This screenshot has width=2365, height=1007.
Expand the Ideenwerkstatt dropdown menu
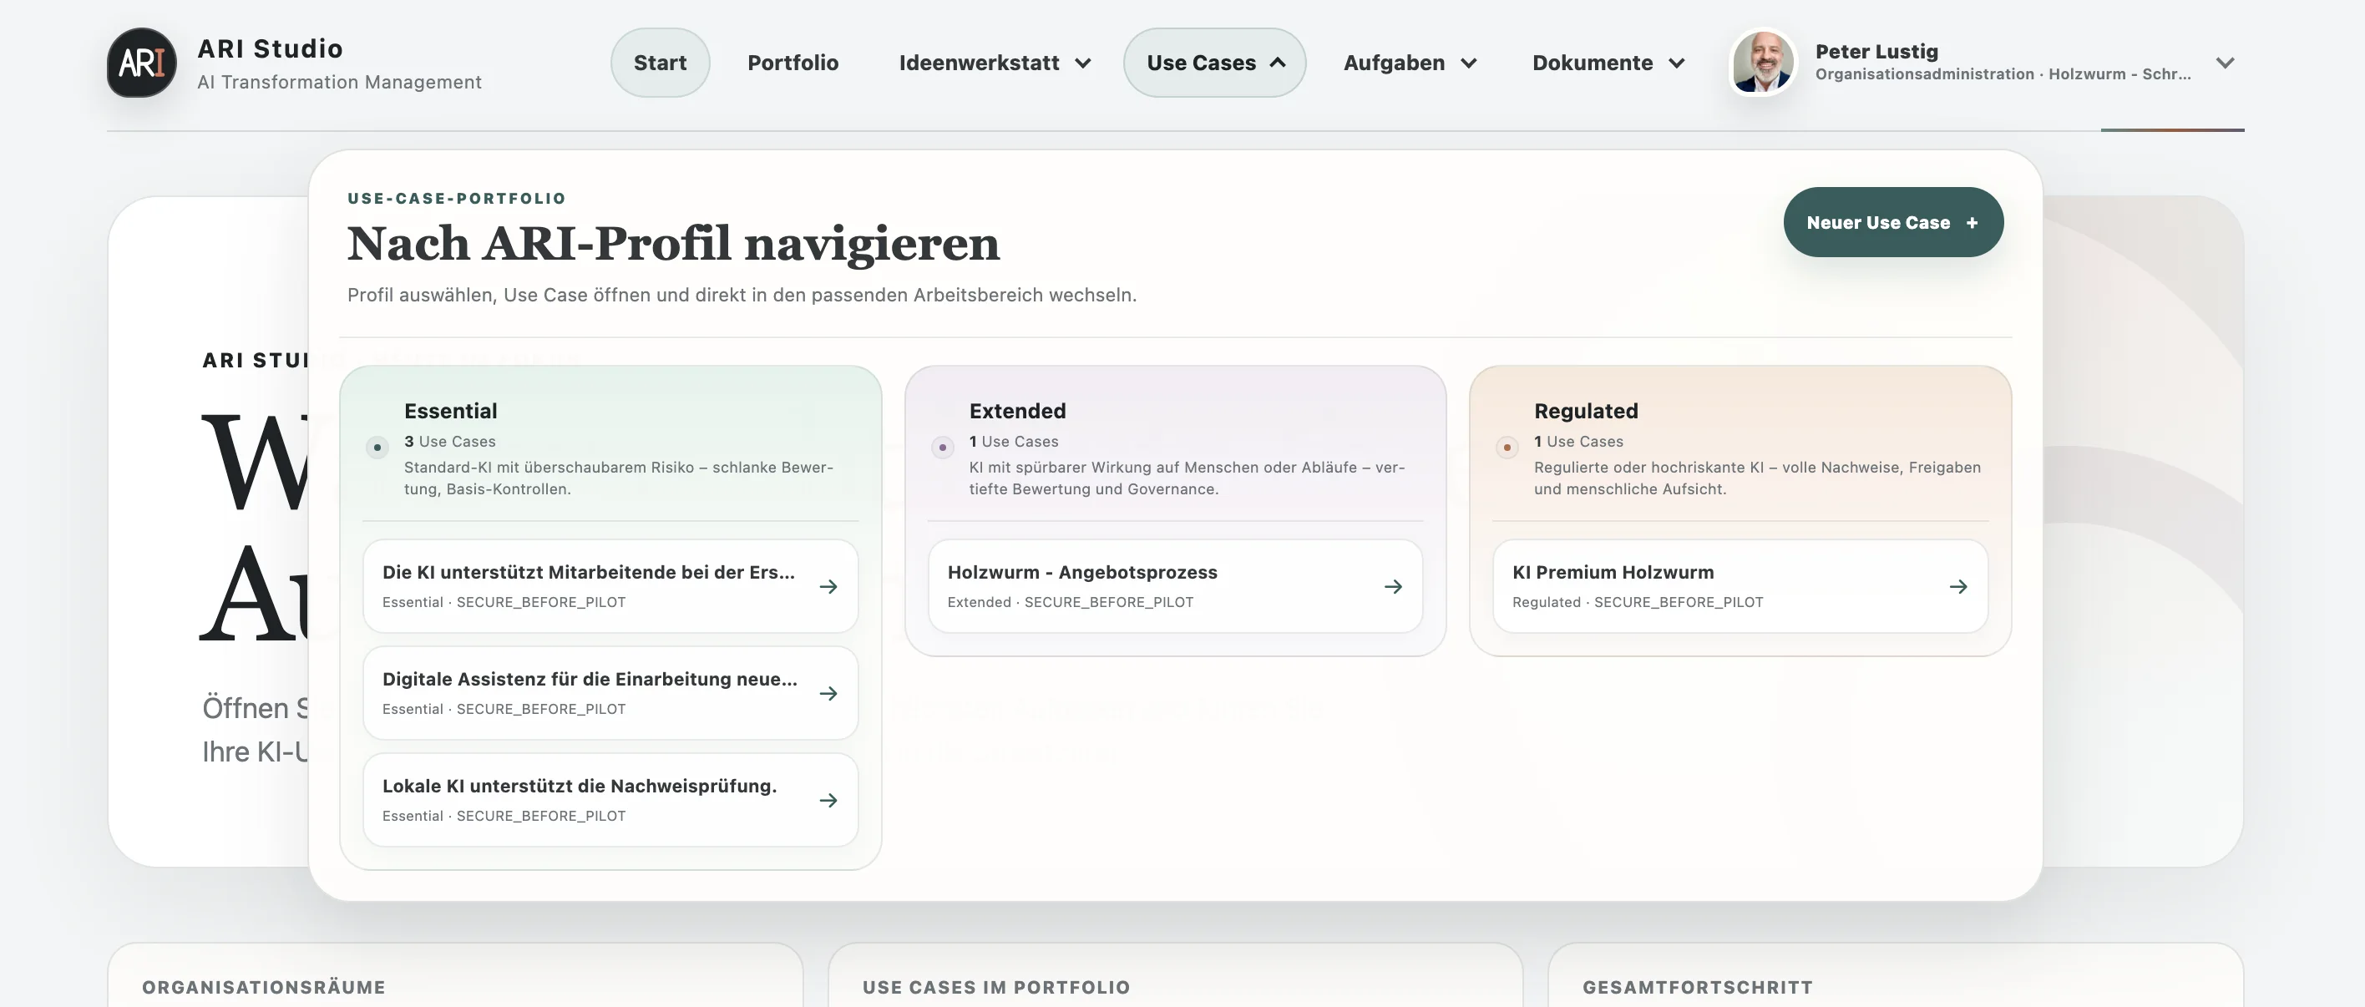click(x=995, y=63)
